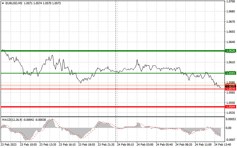Click the 1.0550 price scale value
The width and height of the screenshot is (237, 148).
231,103
